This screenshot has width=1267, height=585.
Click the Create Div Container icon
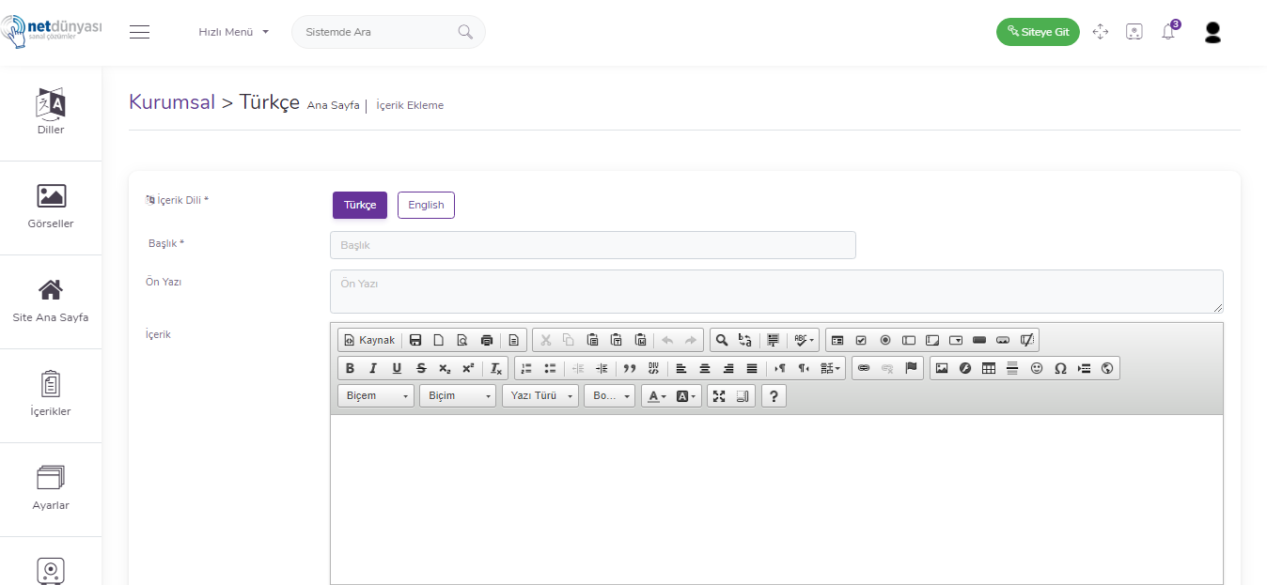tap(653, 368)
